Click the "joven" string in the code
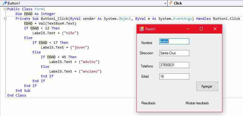 click(x=80, y=47)
